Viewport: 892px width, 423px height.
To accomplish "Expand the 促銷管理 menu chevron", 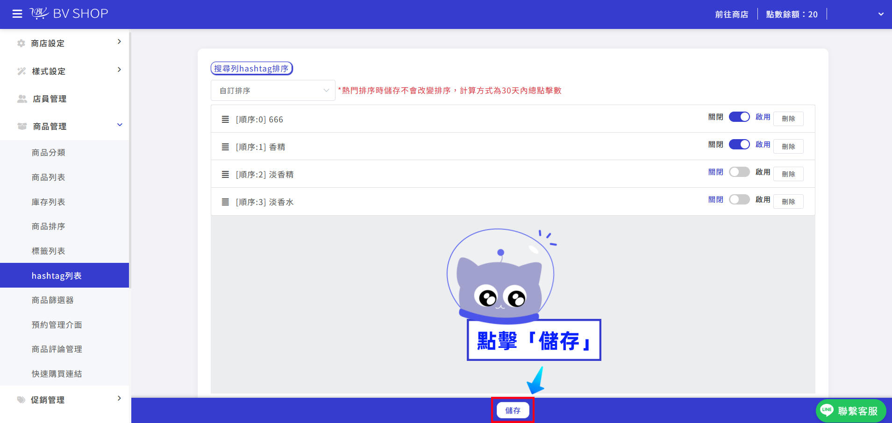I will coord(119,399).
